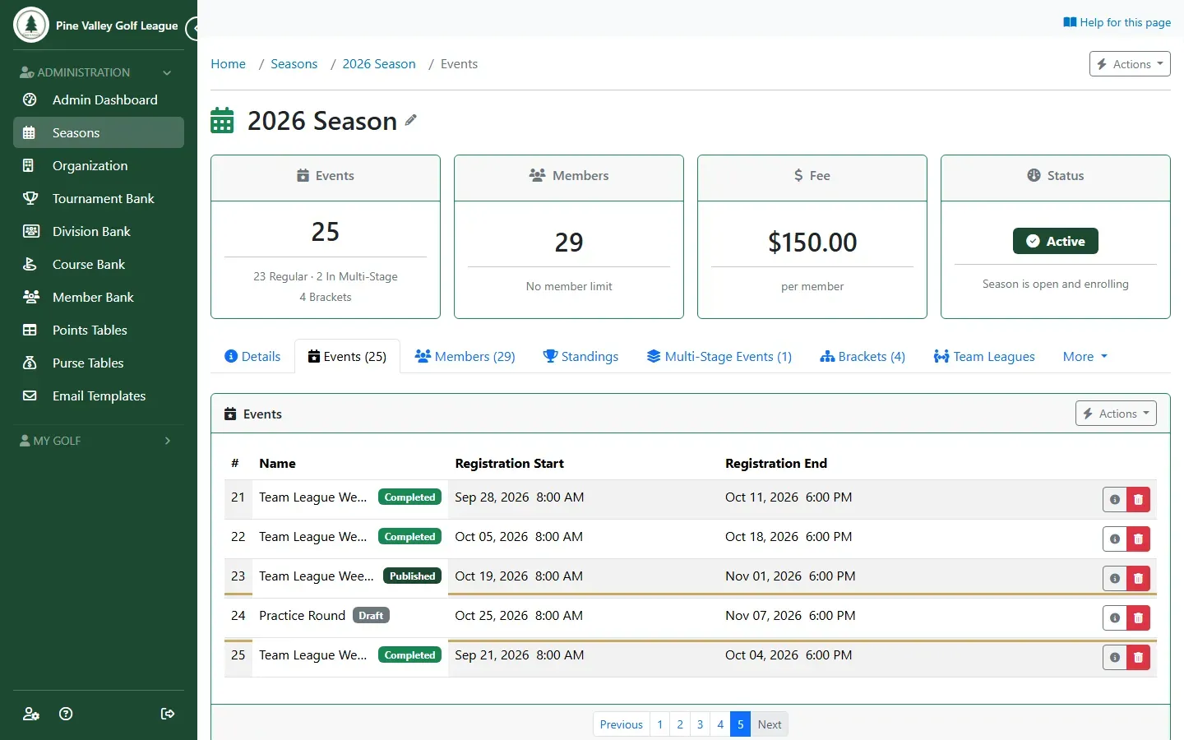Open Points Tables in the sidebar
Image resolution: width=1184 pixels, height=740 pixels.
pos(99,330)
